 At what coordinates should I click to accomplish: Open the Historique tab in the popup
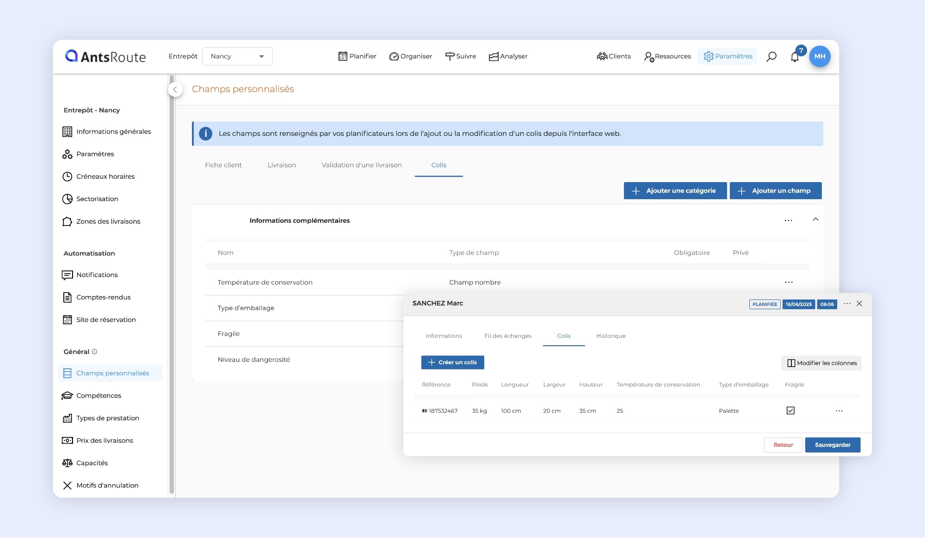pos(610,336)
